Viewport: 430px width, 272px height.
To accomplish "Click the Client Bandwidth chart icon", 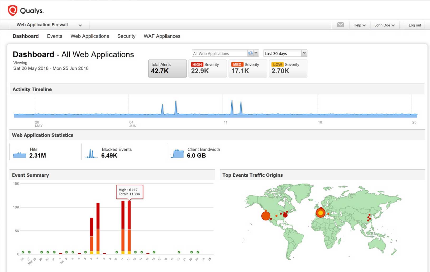I will tap(177, 153).
